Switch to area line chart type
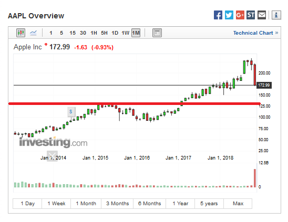The image size is (288, 222). tap(33, 33)
